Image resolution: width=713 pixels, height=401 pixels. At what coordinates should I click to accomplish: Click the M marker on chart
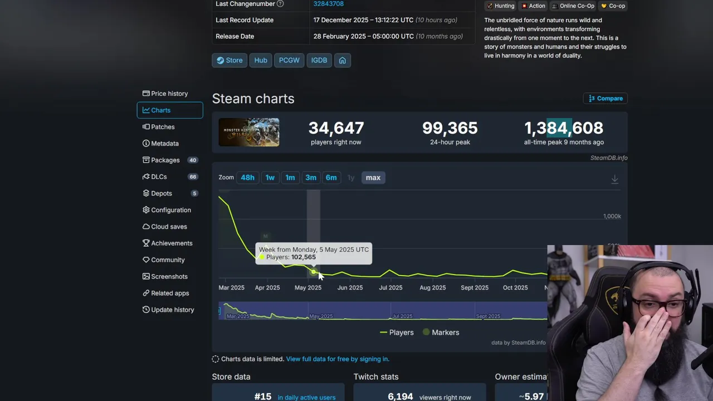(x=265, y=237)
